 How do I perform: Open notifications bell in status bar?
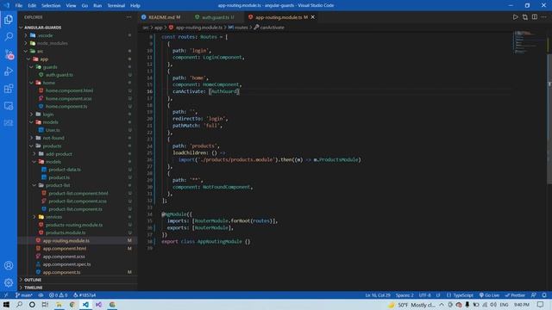[544, 295]
